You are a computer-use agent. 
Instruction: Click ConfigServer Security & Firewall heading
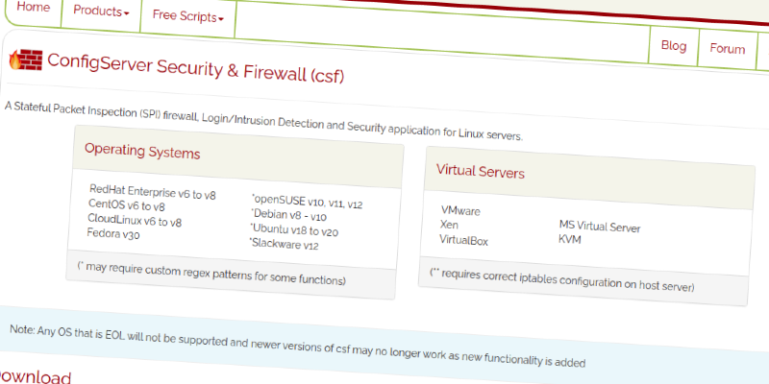[x=195, y=66]
